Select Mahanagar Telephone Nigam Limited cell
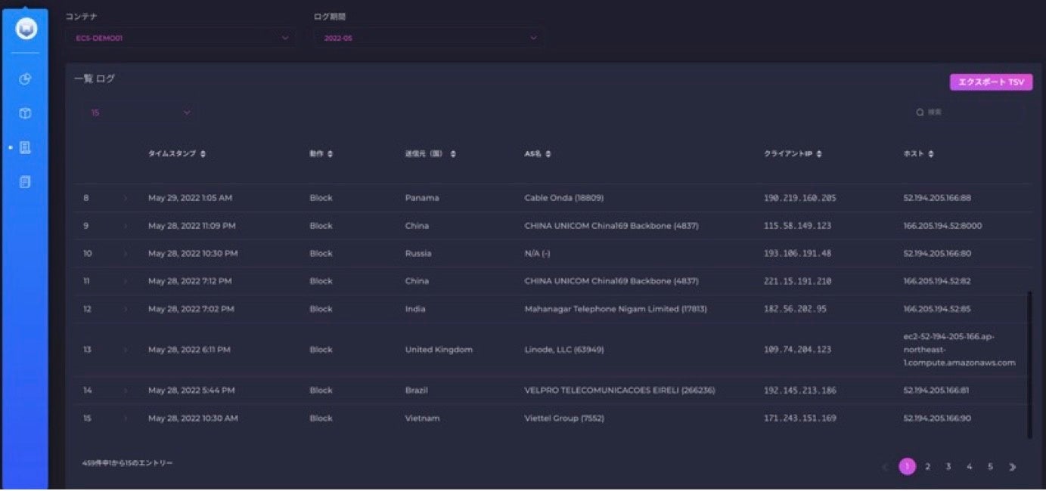Screen dimensions: 1046x491 [x=616, y=309]
